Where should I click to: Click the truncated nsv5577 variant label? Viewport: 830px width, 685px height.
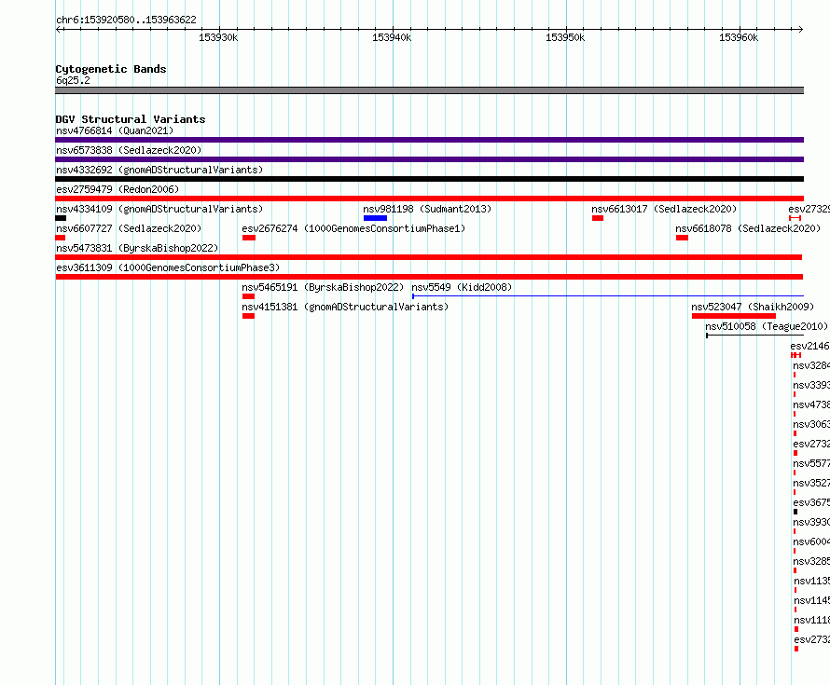pos(811,463)
